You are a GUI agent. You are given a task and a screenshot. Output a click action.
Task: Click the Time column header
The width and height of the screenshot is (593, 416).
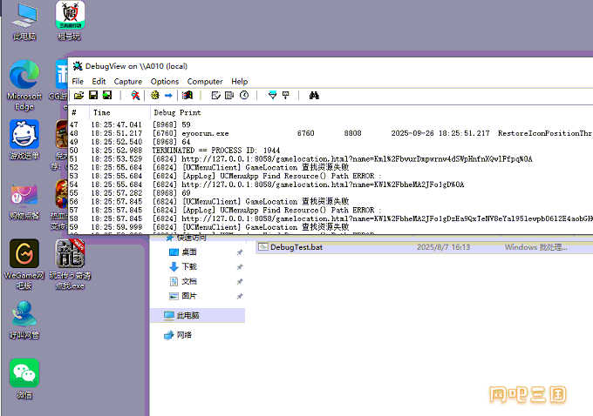click(x=102, y=112)
